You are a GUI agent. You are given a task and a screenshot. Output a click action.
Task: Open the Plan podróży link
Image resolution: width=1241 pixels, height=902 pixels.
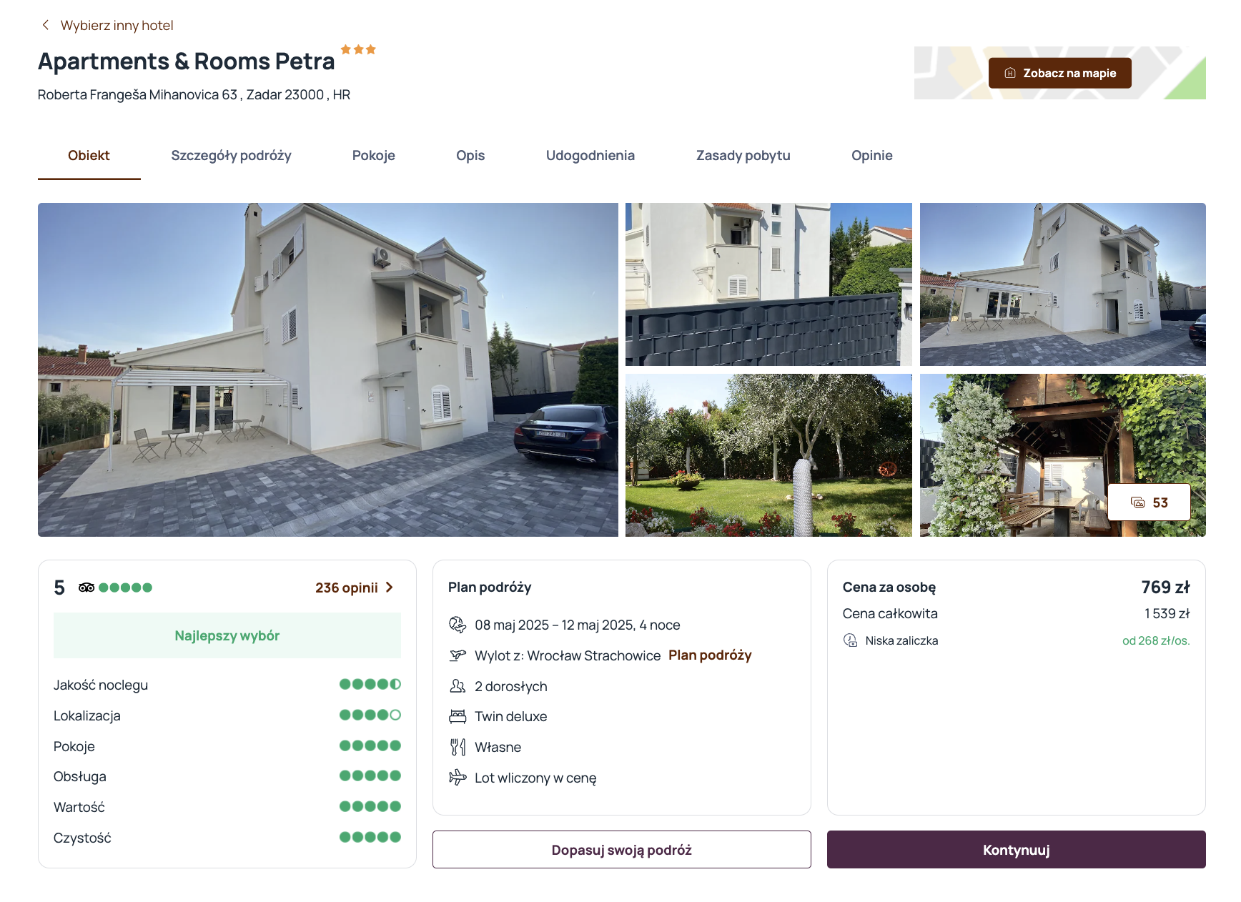[x=710, y=655]
